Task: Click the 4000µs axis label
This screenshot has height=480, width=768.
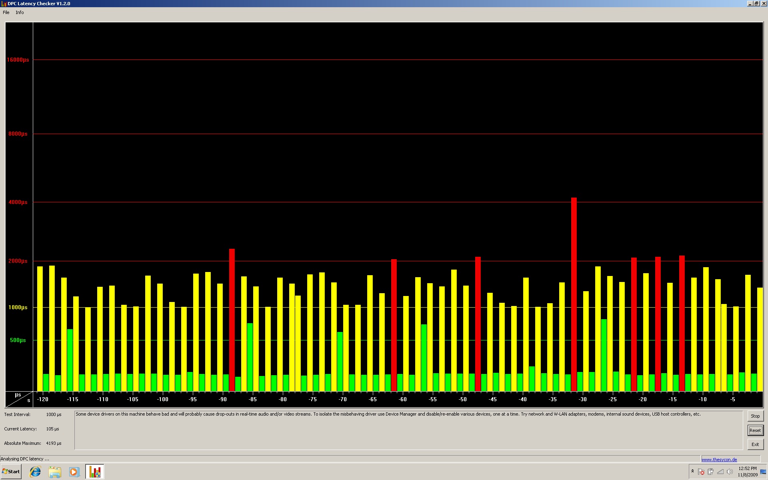Action: [18, 202]
